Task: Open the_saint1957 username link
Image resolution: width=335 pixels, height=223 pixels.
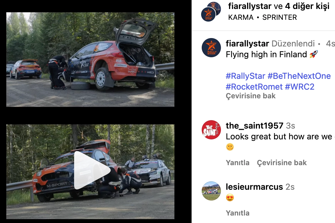Action: click(x=255, y=126)
